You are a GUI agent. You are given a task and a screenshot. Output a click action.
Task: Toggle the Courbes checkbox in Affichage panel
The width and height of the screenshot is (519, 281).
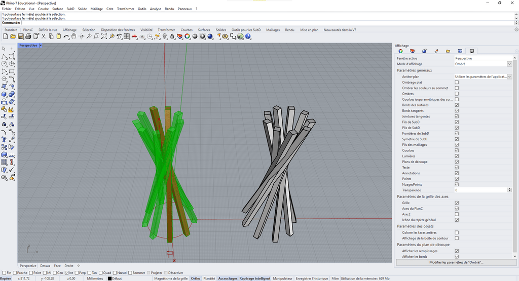tap(457, 150)
